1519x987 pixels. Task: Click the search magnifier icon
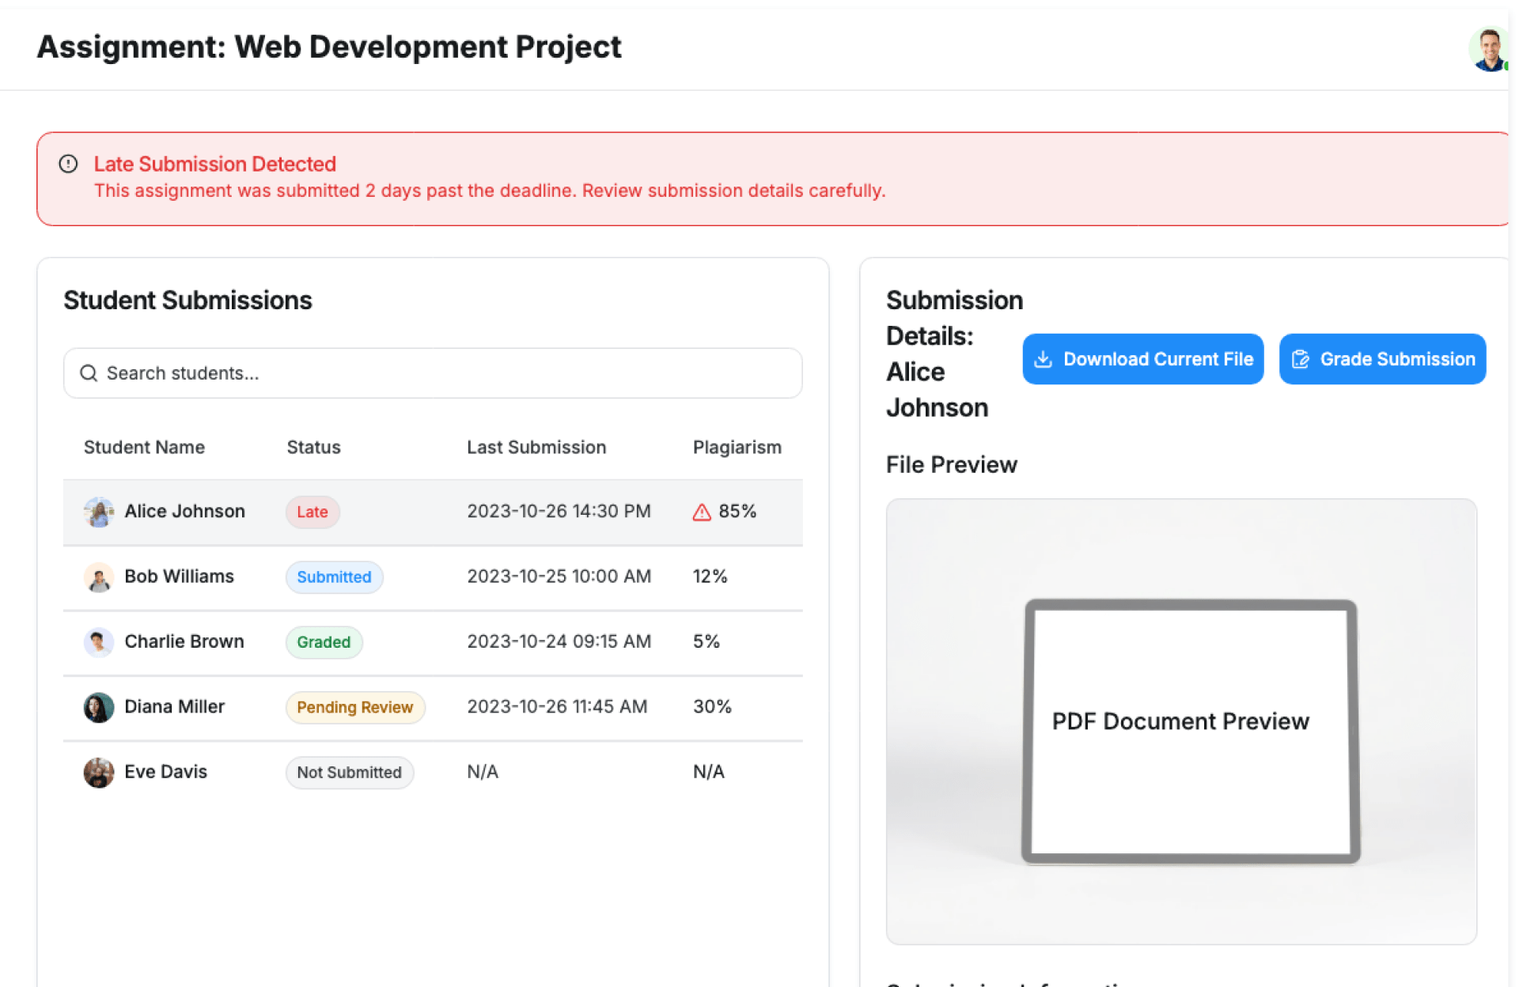pyautogui.click(x=89, y=373)
